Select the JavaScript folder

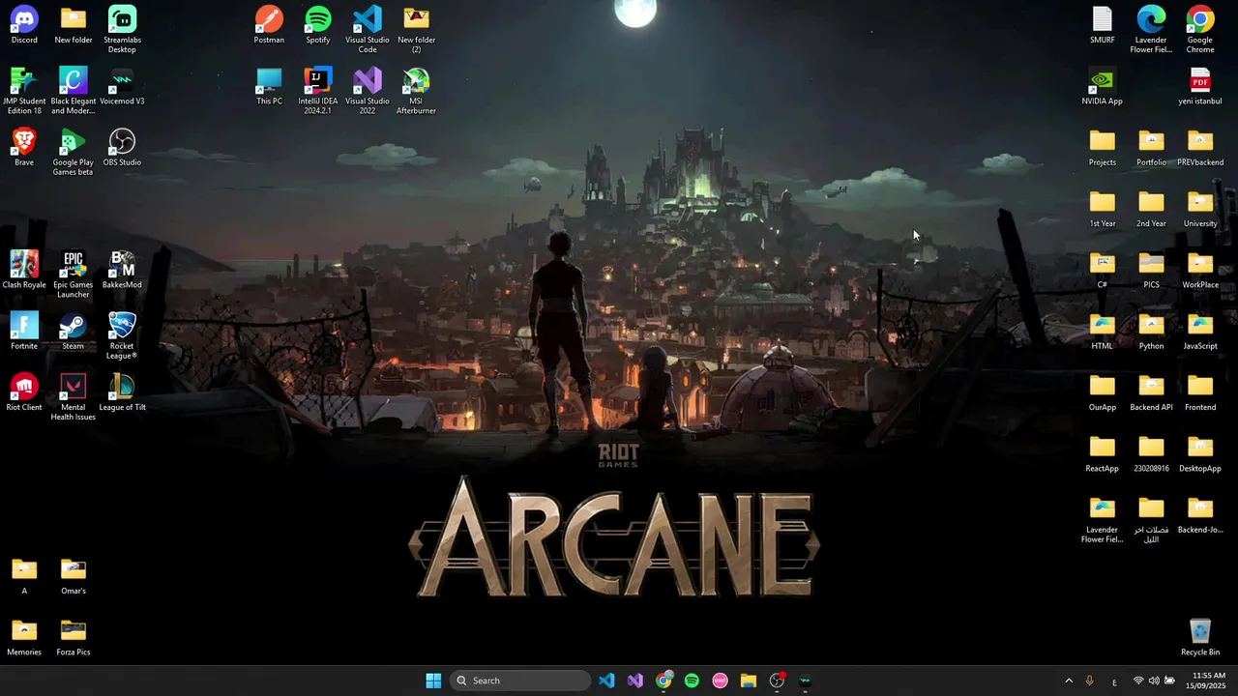[1200, 331]
